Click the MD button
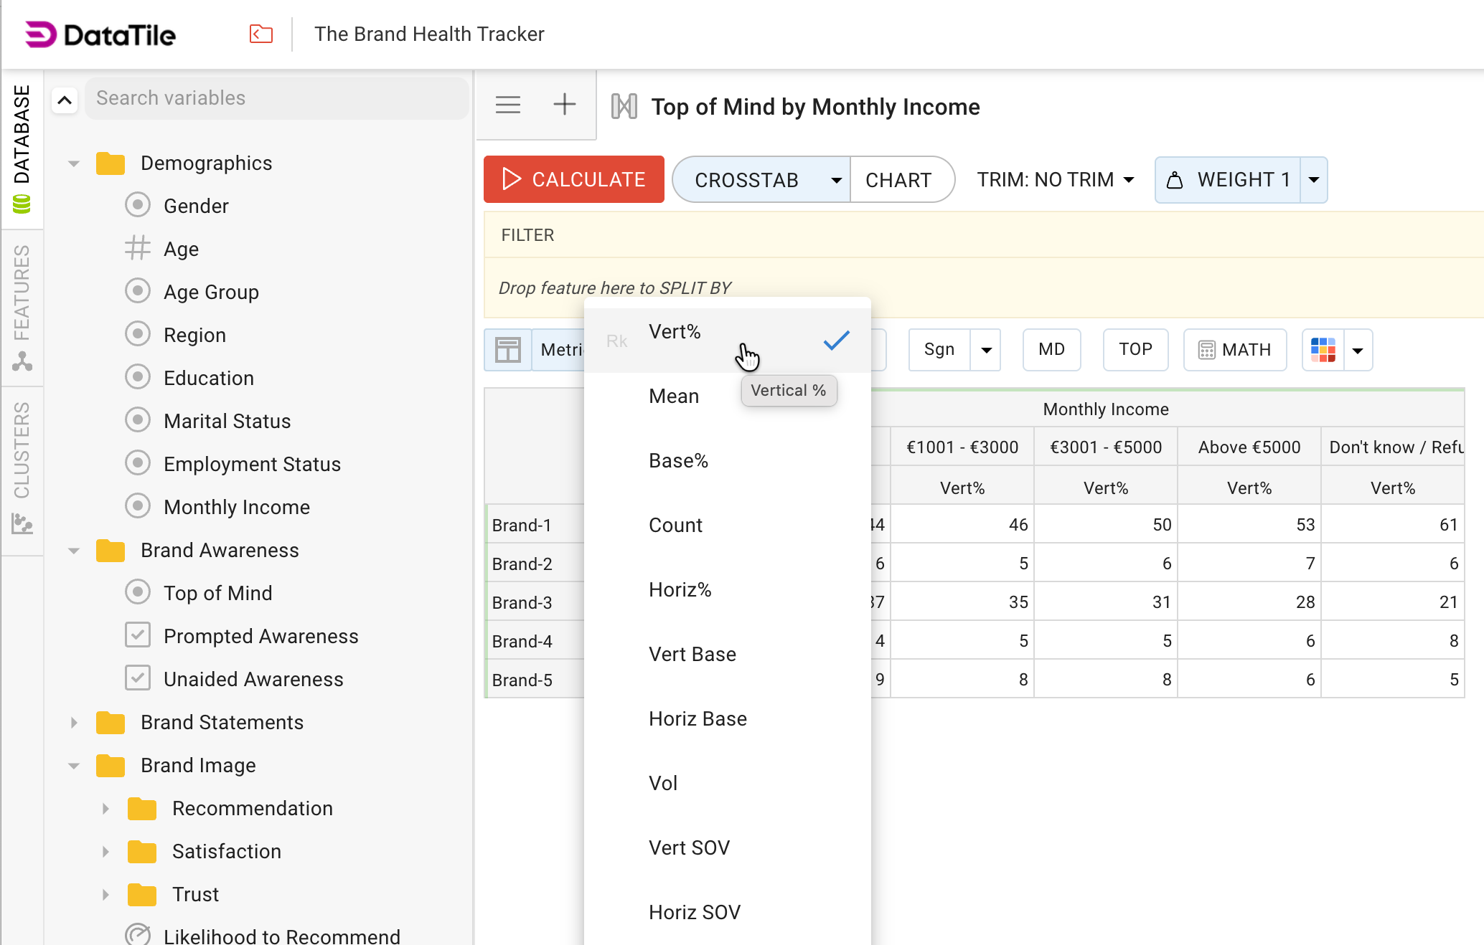Image resolution: width=1484 pixels, height=945 pixels. (x=1051, y=350)
